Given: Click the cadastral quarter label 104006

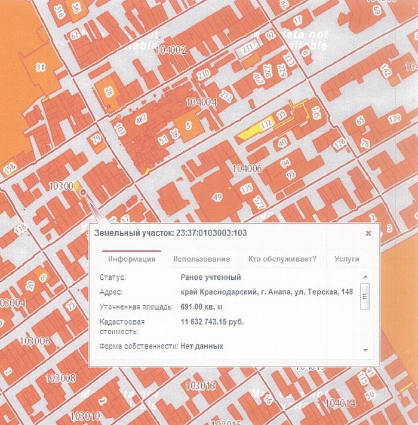Looking at the screenshot, I should [247, 169].
